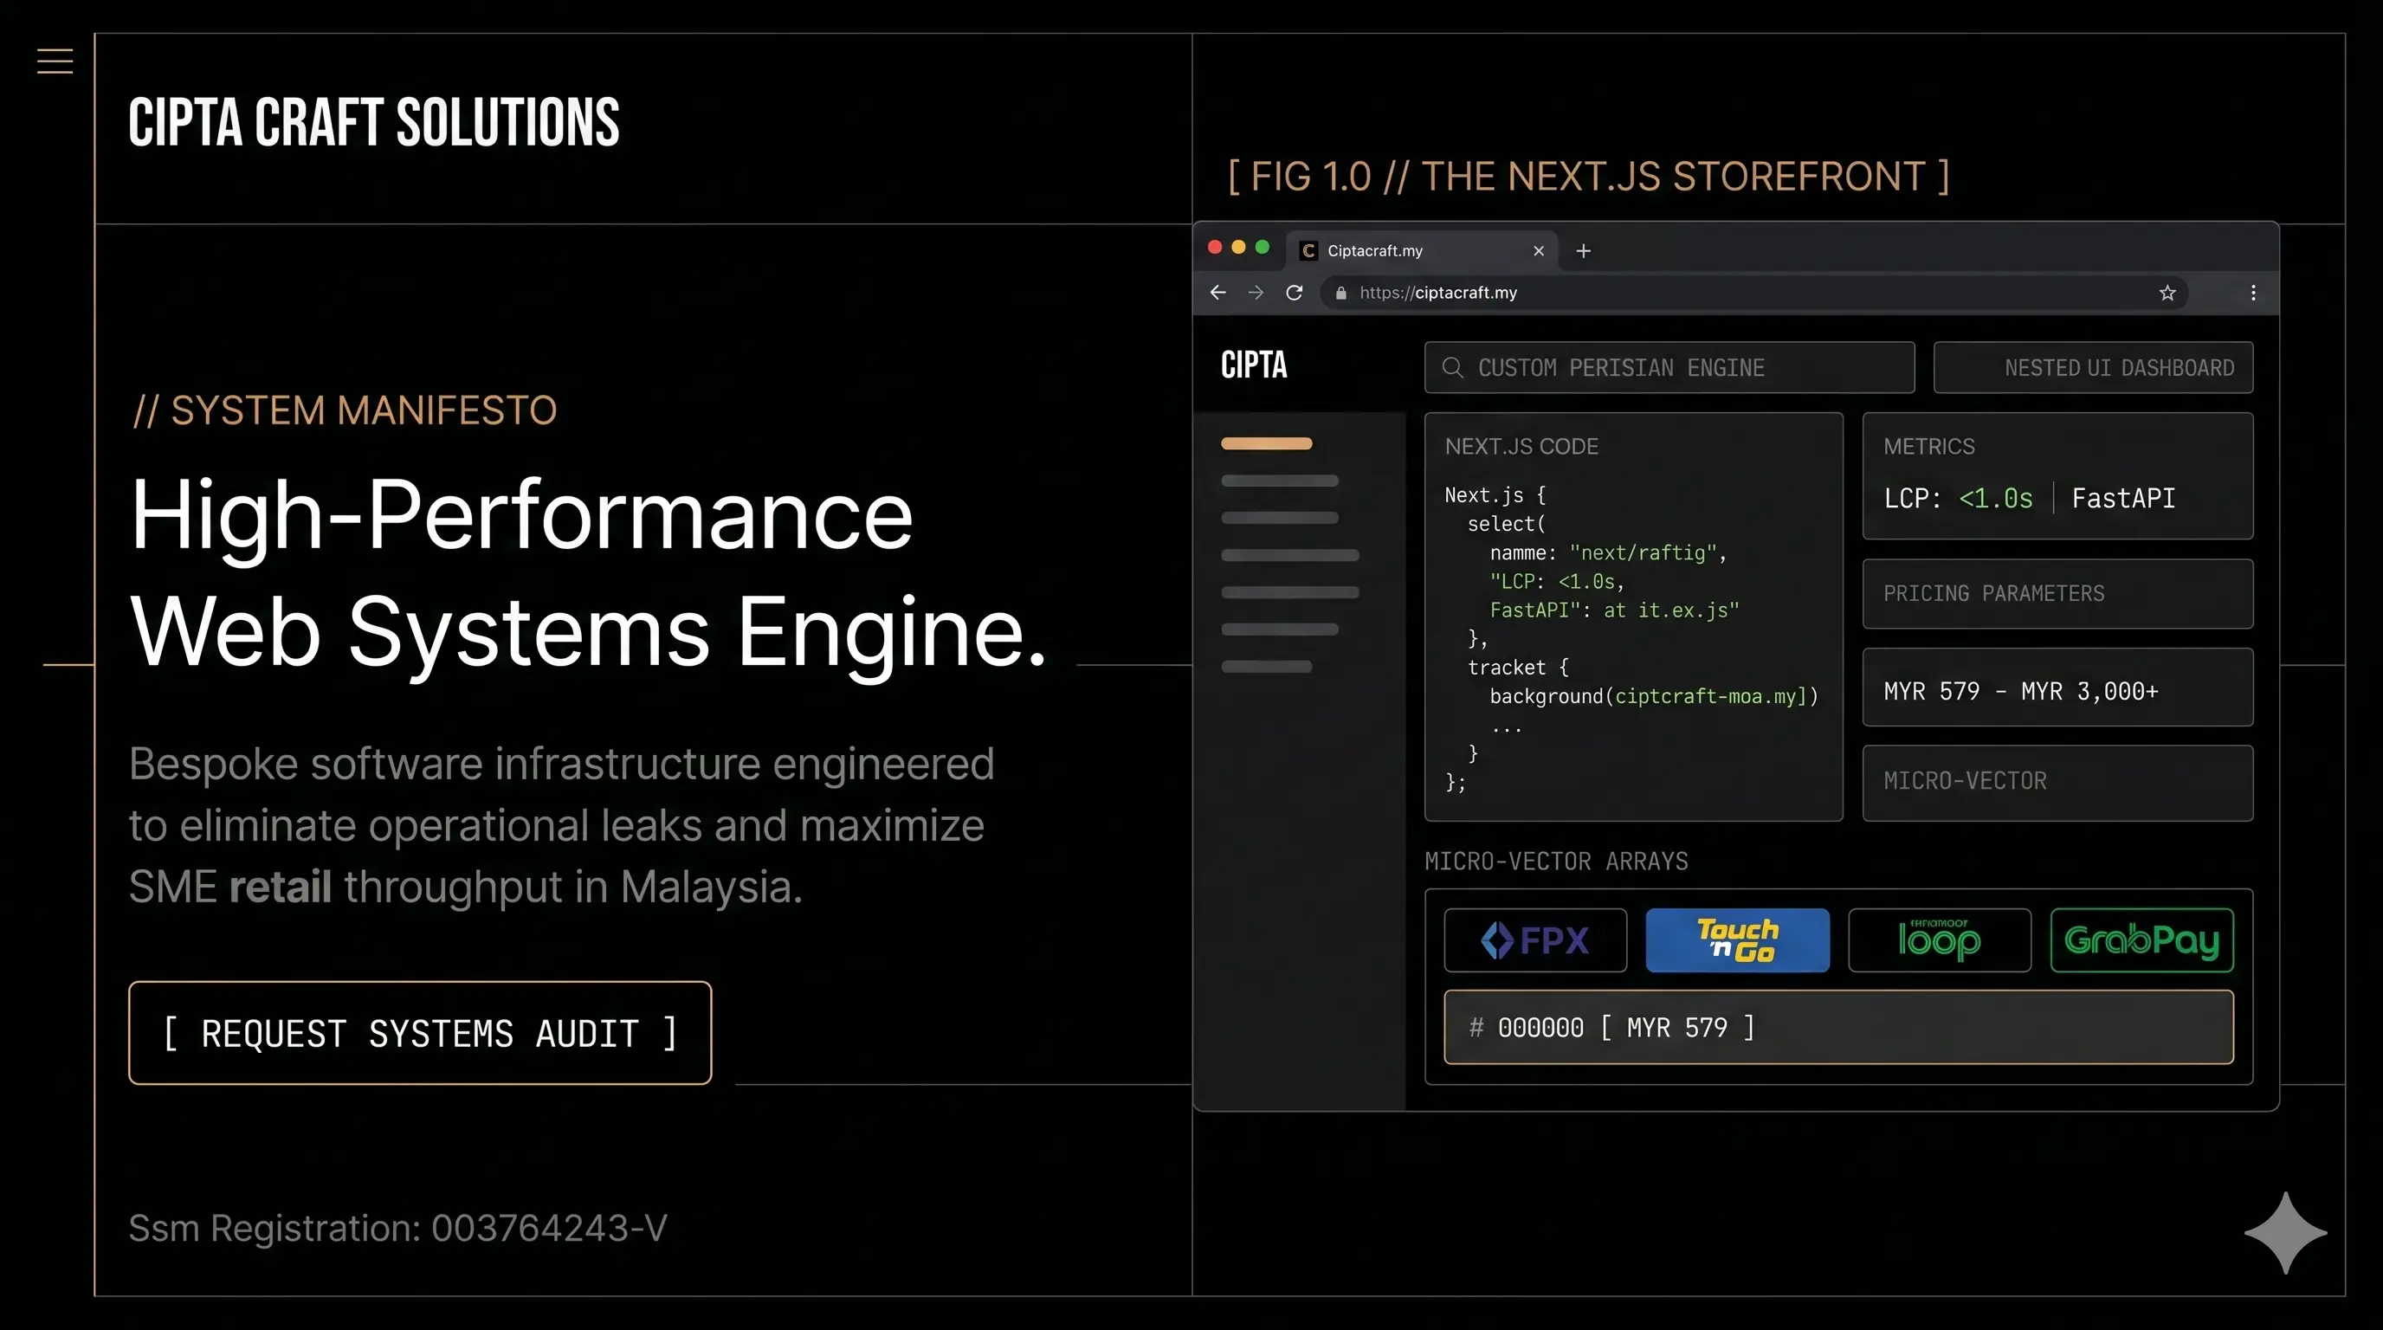Click the padlock security icon

coord(1340,294)
